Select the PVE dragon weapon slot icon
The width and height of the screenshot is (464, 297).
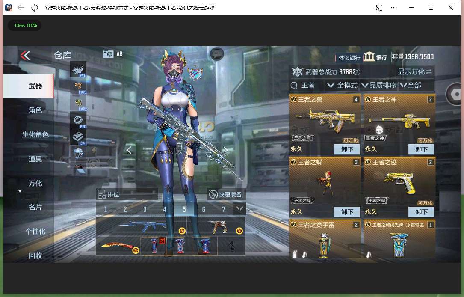(78, 70)
